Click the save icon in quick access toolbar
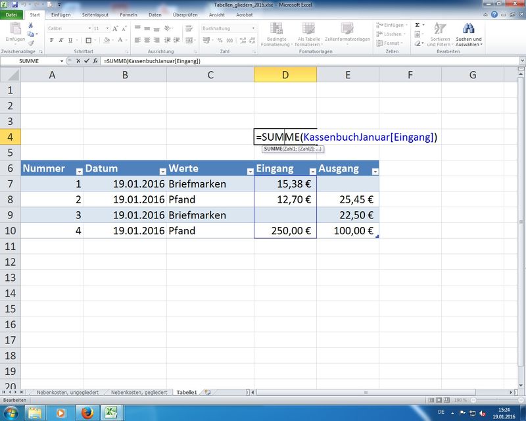 (14, 4)
